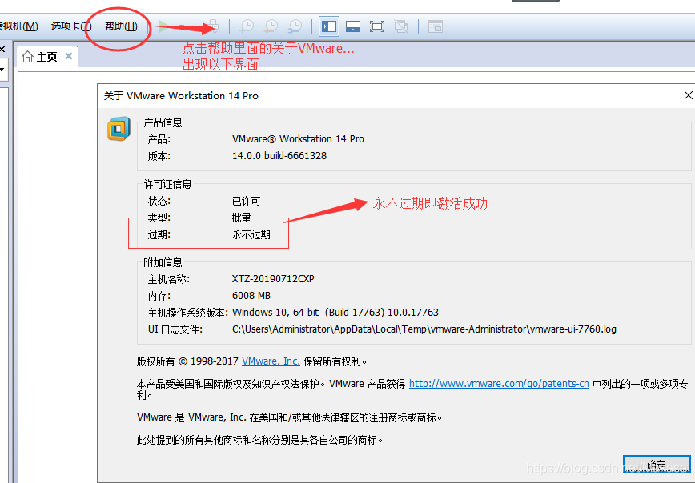Open the 虚拟机(M) virtual machine menu
Screen dimensions: 695x483
(x=18, y=26)
